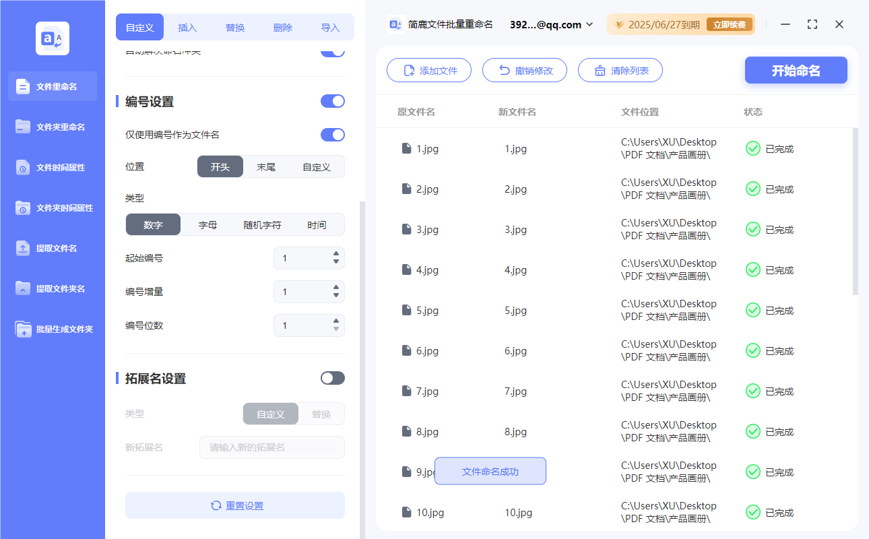
Task: Open 文件夹重命名 from the sidebar
Action: [52, 127]
